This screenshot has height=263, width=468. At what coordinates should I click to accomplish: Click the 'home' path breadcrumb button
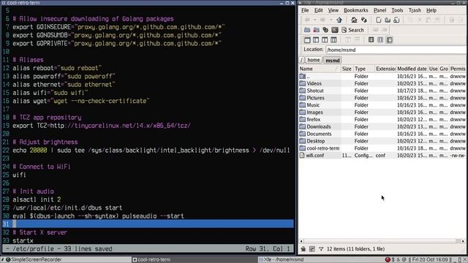pyautogui.click(x=314, y=60)
